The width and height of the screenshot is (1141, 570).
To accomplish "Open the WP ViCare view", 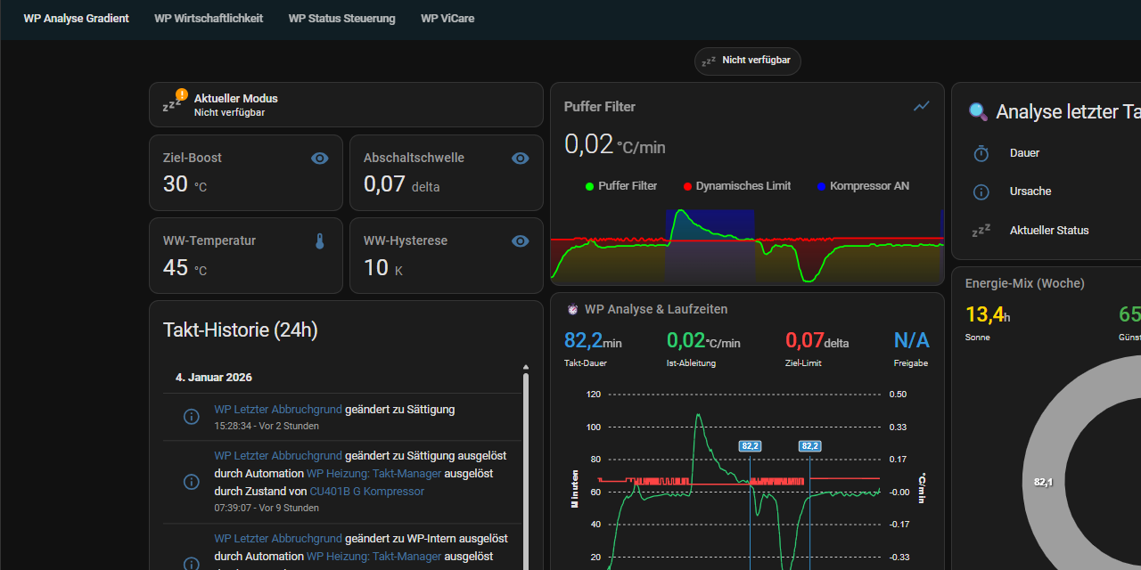I will point(447,18).
